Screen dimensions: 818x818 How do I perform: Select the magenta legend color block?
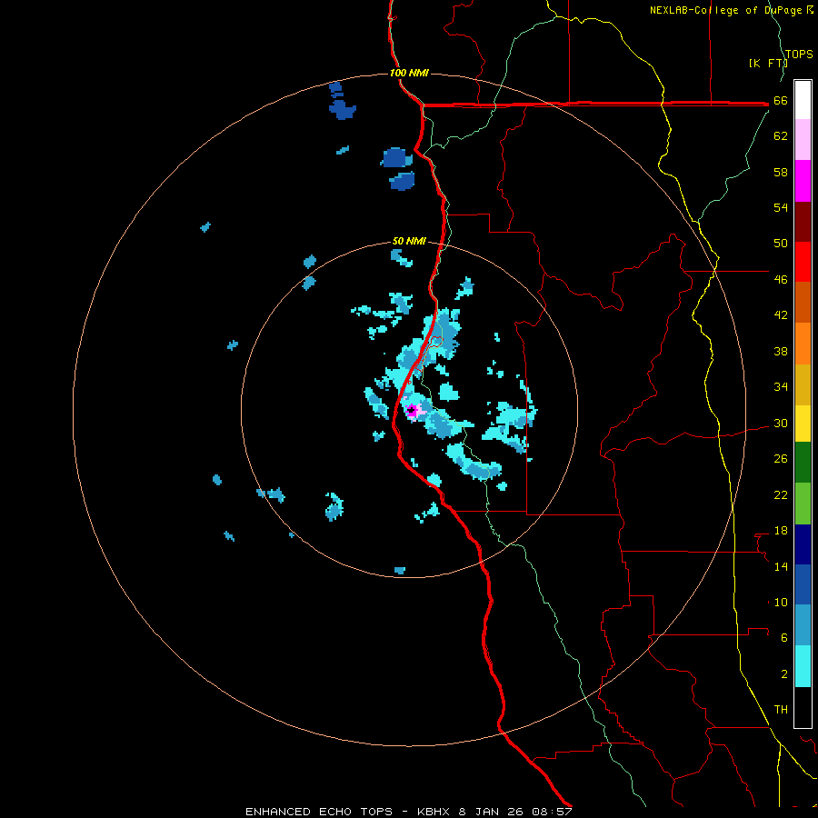pyautogui.click(x=803, y=181)
